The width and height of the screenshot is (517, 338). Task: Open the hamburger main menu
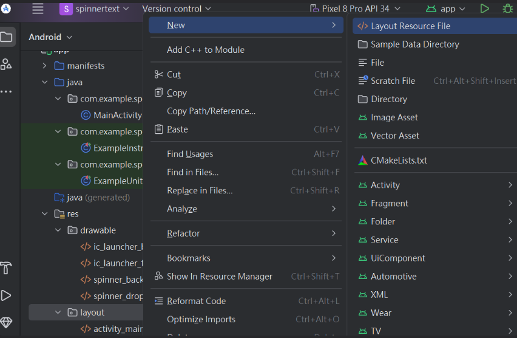click(38, 9)
